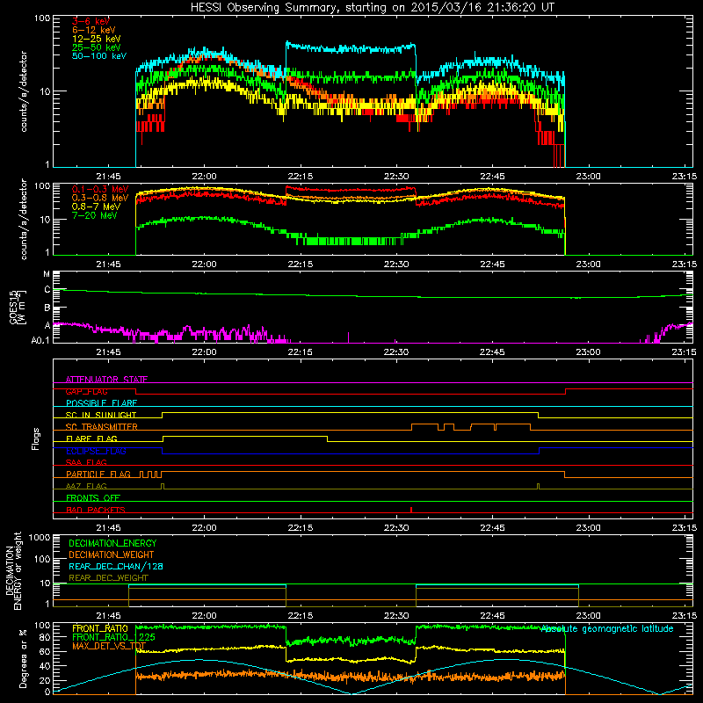The width and height of the screenshot is (703, 703).
Task: Click the 50-100 keV legend entry
Action: click(99, 56)
